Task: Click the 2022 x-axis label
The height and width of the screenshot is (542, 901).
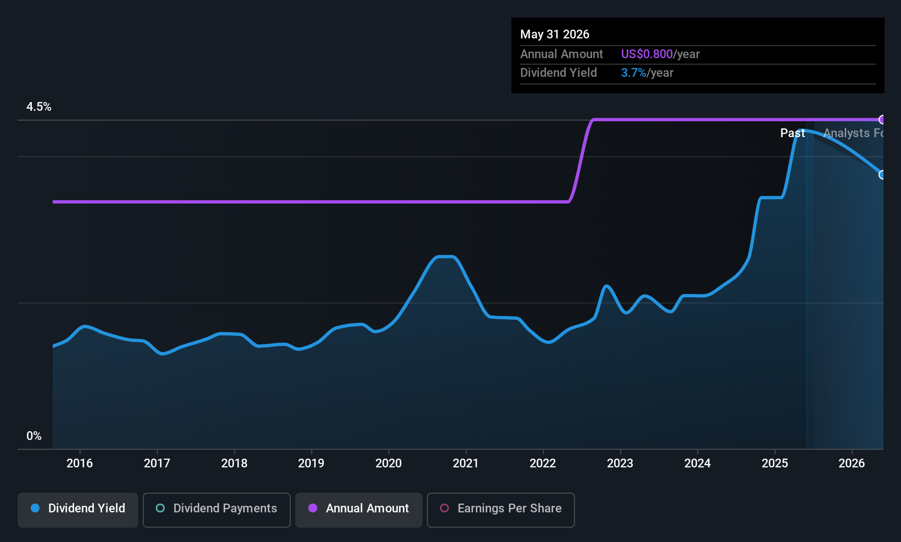Action: [543, 464]
